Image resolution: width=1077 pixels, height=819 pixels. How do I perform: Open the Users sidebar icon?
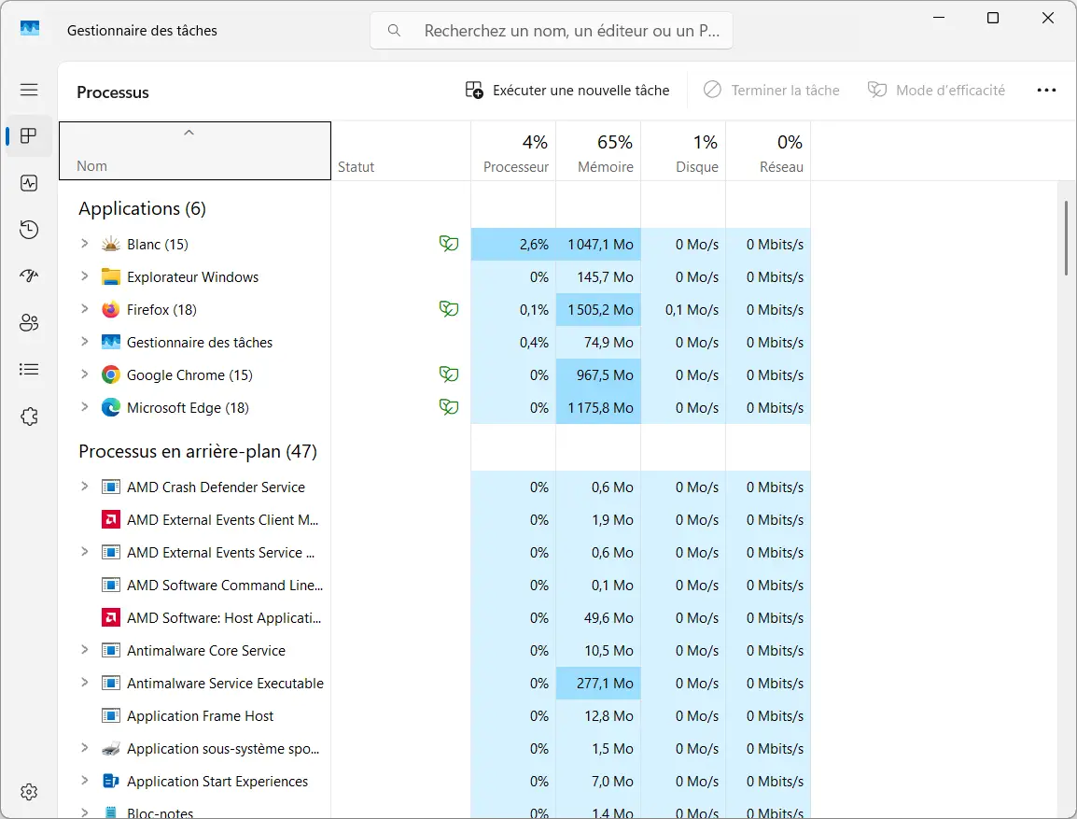pos(29,323)
